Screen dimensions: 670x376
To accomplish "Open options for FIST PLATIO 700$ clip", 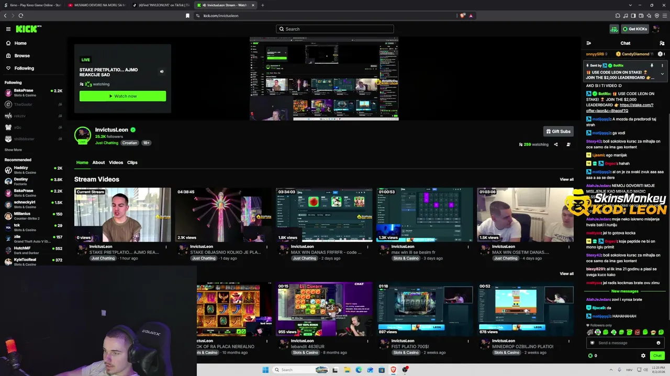I will click(468, 341).
